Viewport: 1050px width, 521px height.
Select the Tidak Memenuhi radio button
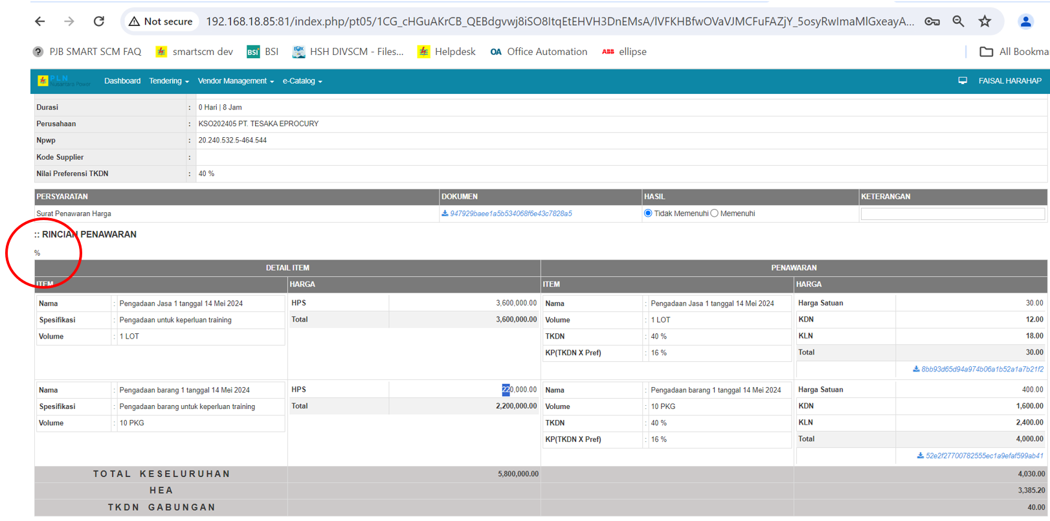click(648, 214)
